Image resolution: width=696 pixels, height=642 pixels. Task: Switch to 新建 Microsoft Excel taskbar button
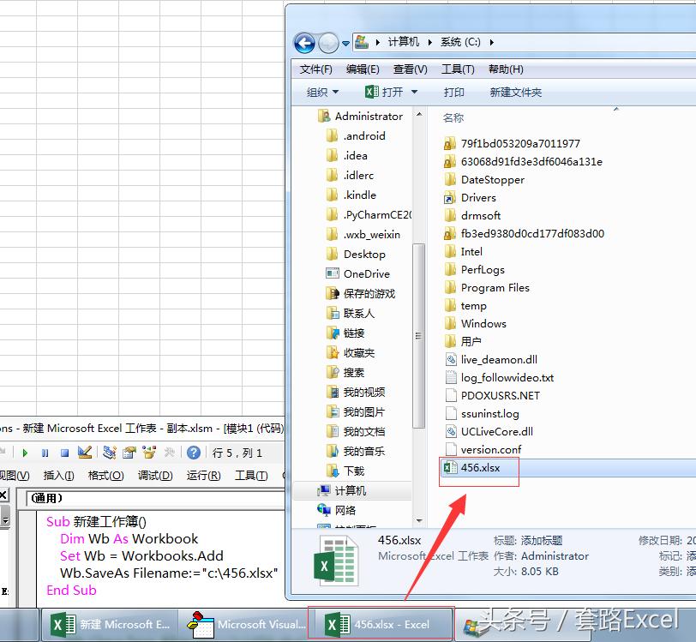pos(109,625)
